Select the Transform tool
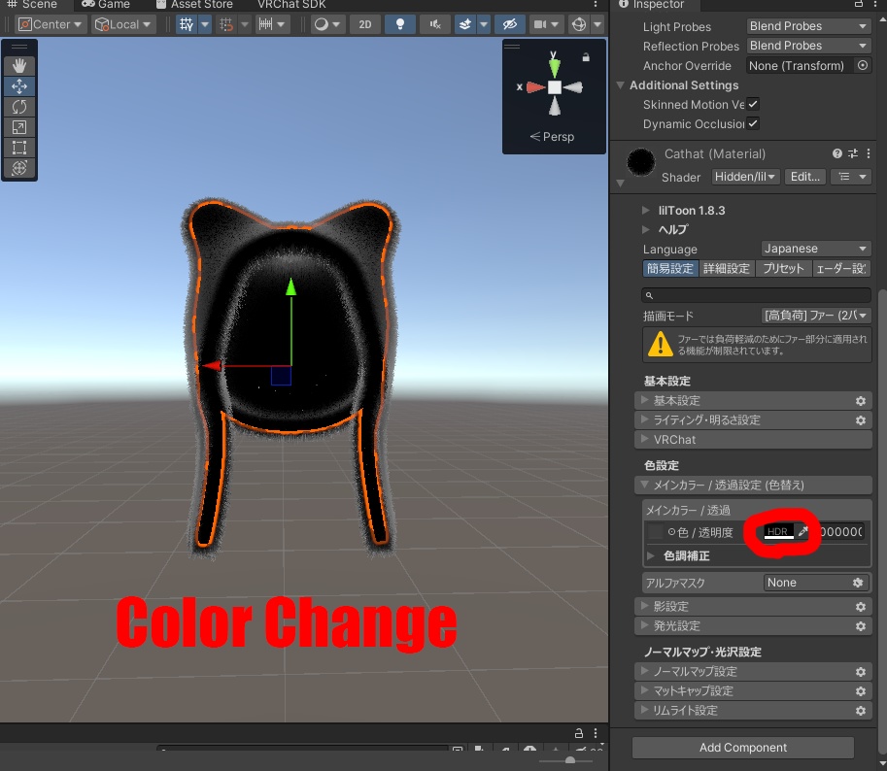 pos(19,168)
